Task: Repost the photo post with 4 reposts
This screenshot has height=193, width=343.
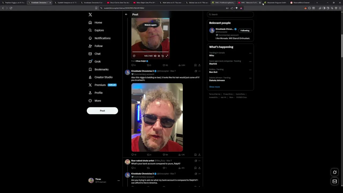Action: click(149, 155)
